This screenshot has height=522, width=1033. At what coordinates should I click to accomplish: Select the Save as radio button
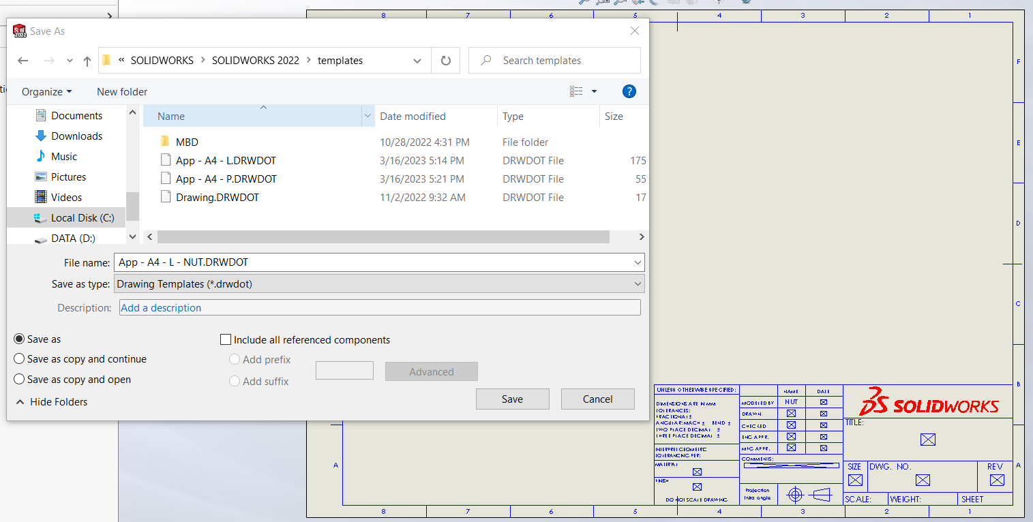click(x=19, y=339)
